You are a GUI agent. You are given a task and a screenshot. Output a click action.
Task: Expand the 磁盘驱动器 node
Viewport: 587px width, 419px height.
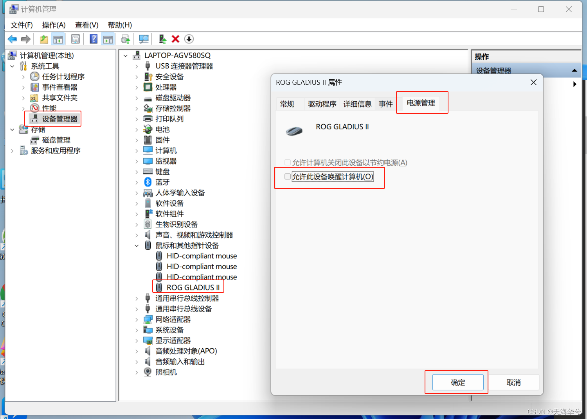[x=137, y=98]
